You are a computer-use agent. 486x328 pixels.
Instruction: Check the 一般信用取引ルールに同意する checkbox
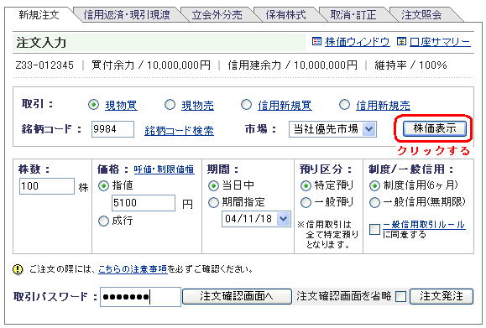[374, 230]
